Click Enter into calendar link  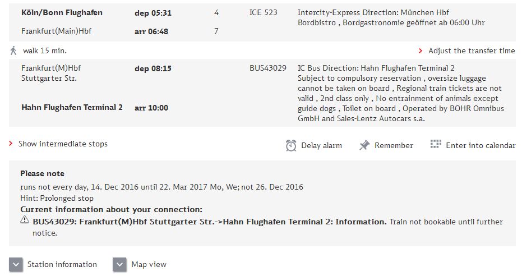pyautogui.click(x=481, y=145)
